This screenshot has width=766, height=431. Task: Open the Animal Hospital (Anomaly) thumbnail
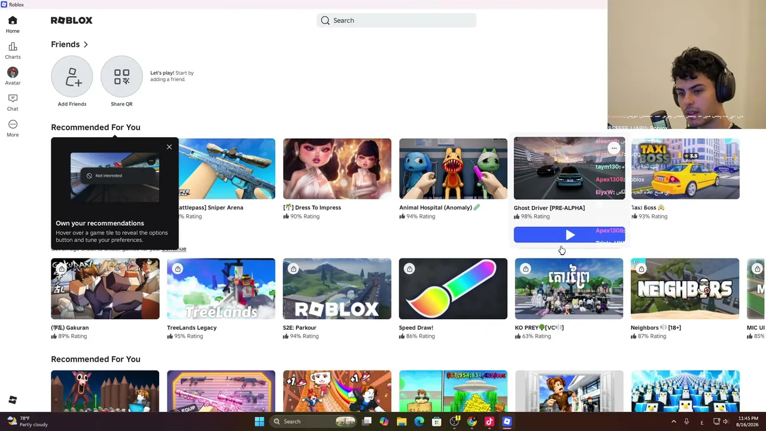click(x=453, y=169)
